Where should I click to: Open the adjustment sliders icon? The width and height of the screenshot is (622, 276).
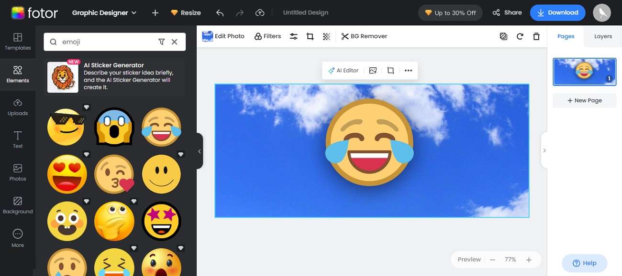click(294, 36)
